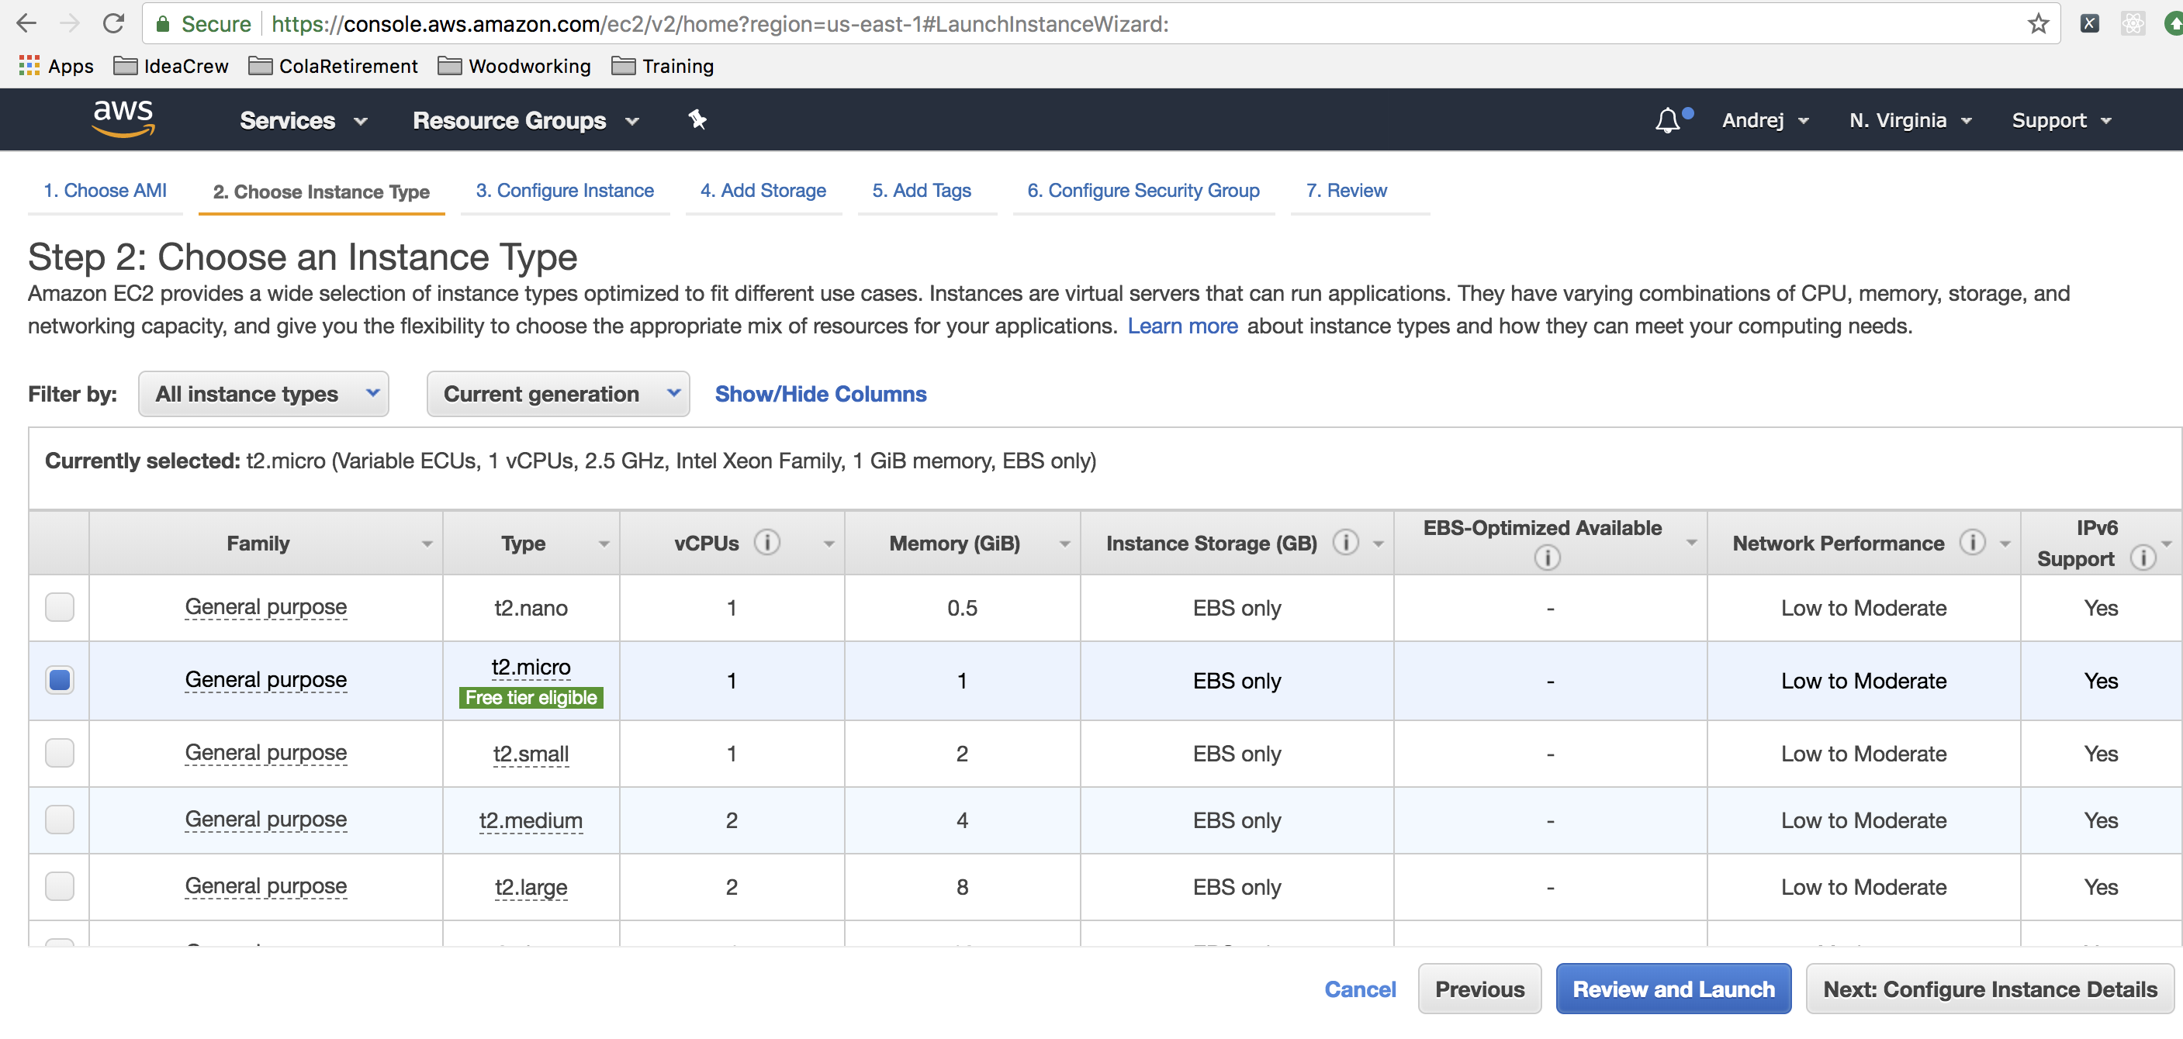Open the notifications bell

1667,120
